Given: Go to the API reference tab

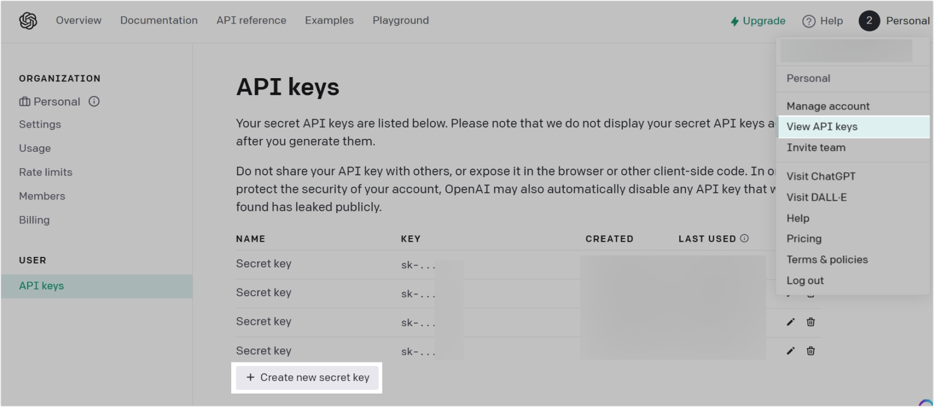Looking at the screenshot, I should point(251,21).
